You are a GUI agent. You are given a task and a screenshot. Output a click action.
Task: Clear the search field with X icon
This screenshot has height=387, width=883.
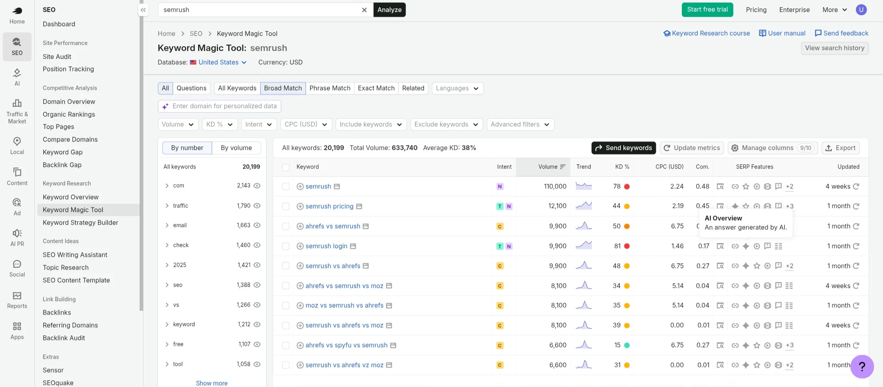click(364, 10)
